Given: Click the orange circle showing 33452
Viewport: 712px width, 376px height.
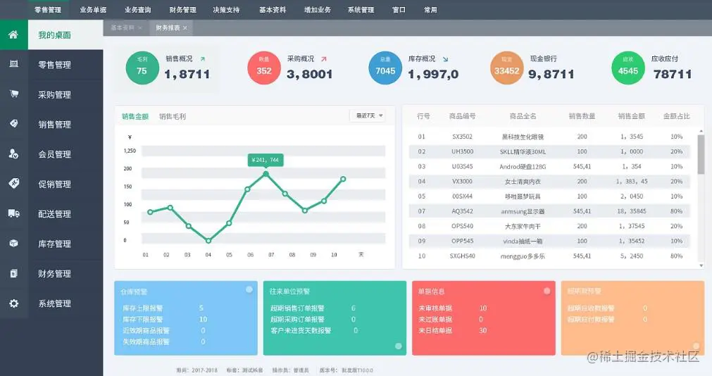Looking at the screenshot, I should coord(507,68).
